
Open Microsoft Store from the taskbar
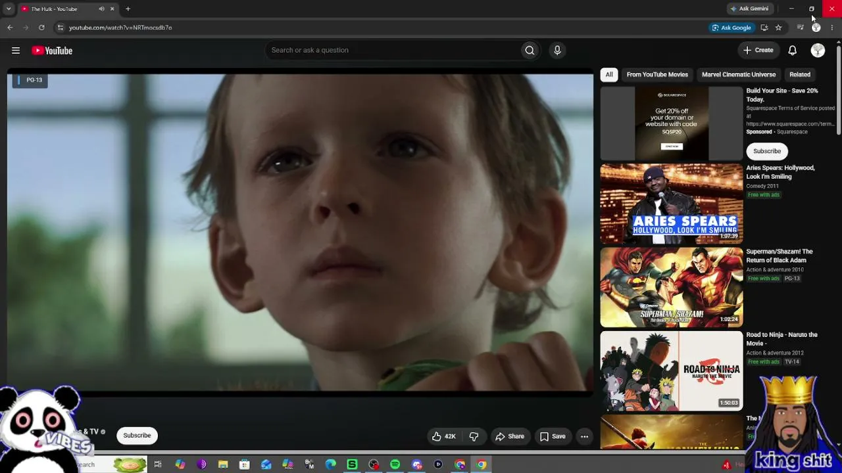coord(244,464)
